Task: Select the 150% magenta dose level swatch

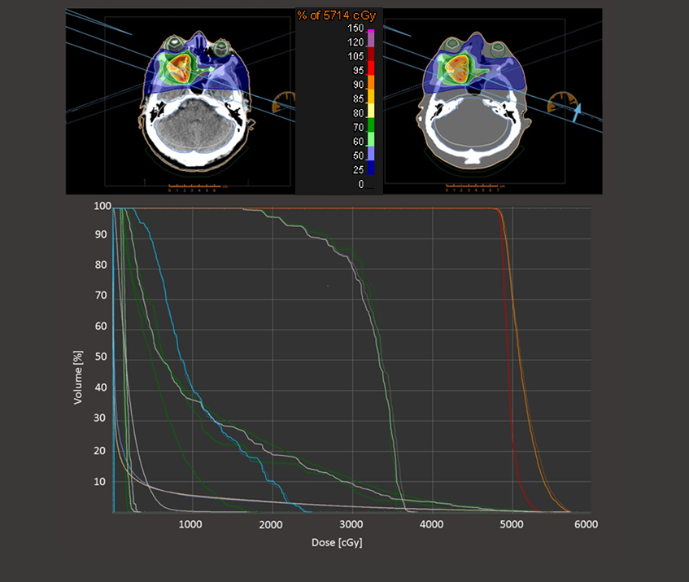Action: tap(370, 28)
